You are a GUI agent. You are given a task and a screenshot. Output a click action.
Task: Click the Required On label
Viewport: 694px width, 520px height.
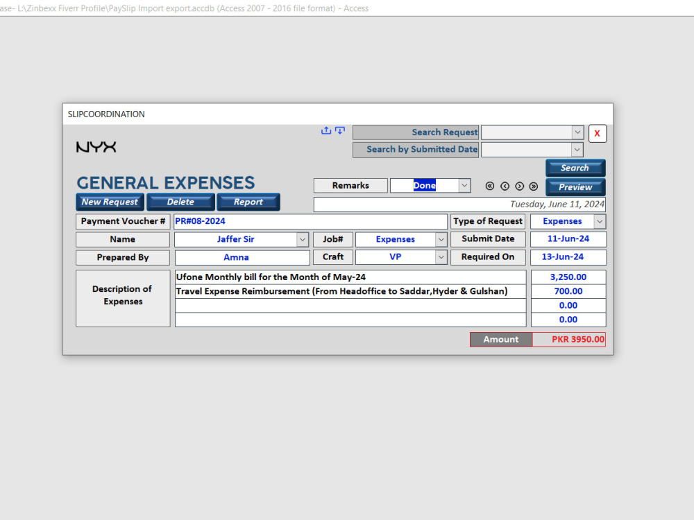pos(488,257)
